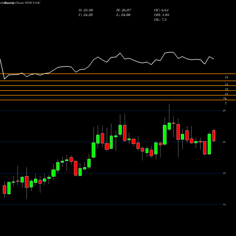Image resolution: width=236 pixels, height=236 pixels.
Task: Click the '14' price axis label
Action: 224,204
